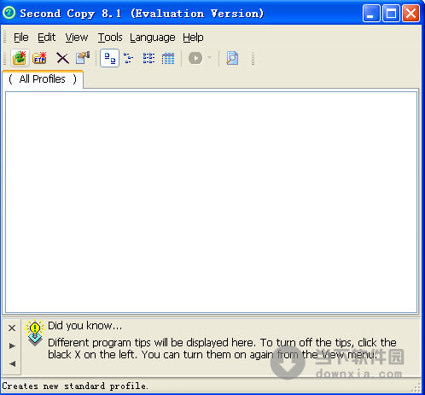Switch to large icons view
Viewport: 425px width, 395px height.
pyautogui.click(x=109, y=58)
